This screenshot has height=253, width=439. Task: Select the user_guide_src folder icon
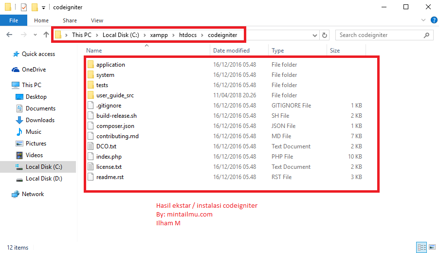pyautogui.click(x=91, y=95)
